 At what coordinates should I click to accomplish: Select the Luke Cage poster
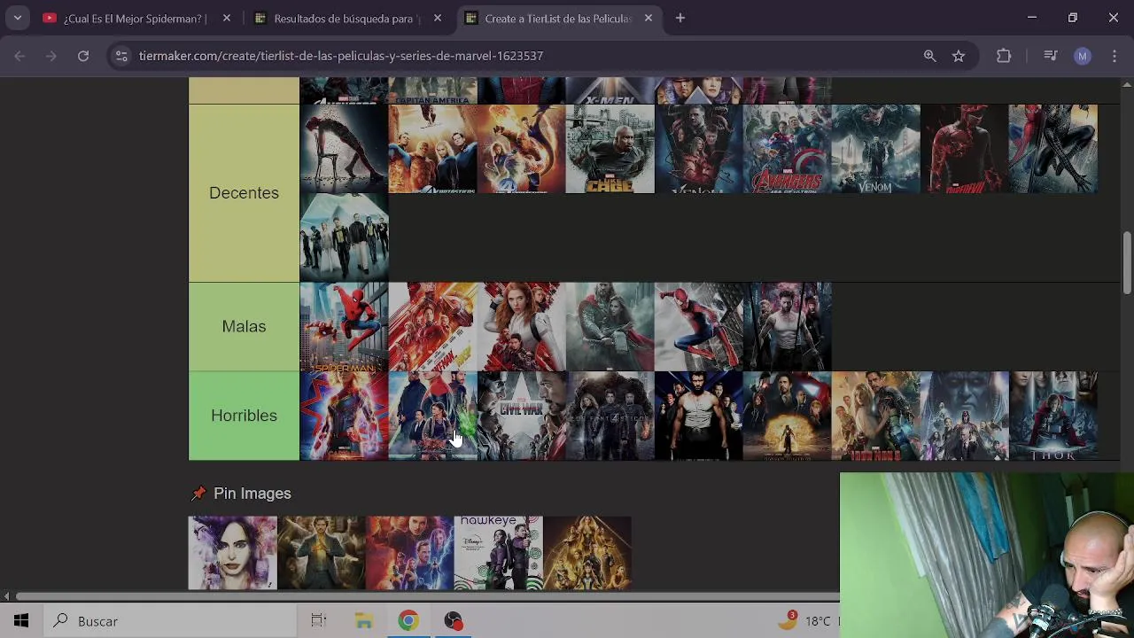tap(610, 149)
